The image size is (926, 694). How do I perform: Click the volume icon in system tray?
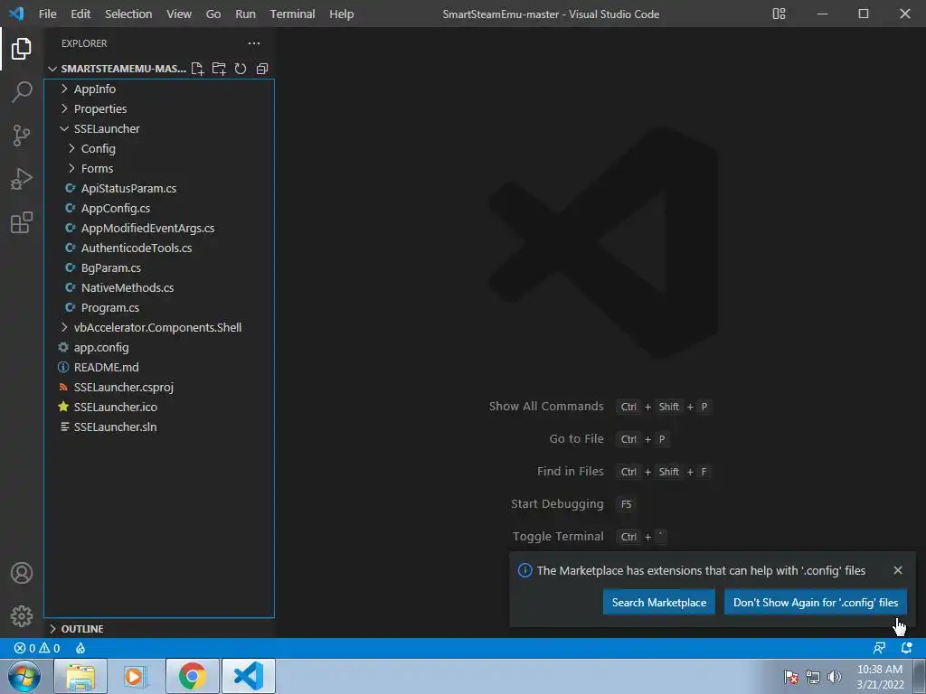(835, 677)
